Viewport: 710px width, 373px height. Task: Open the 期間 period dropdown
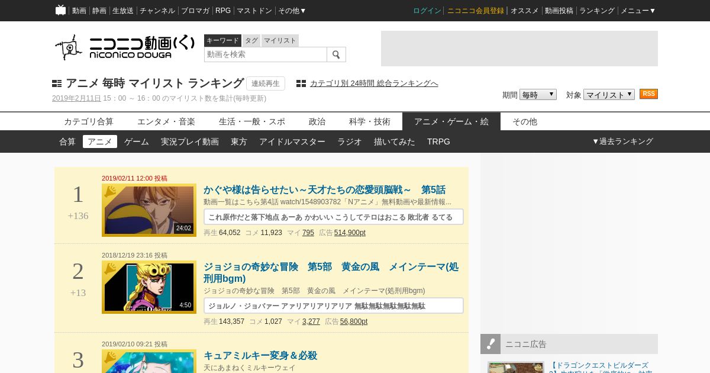tap(538, 95)
